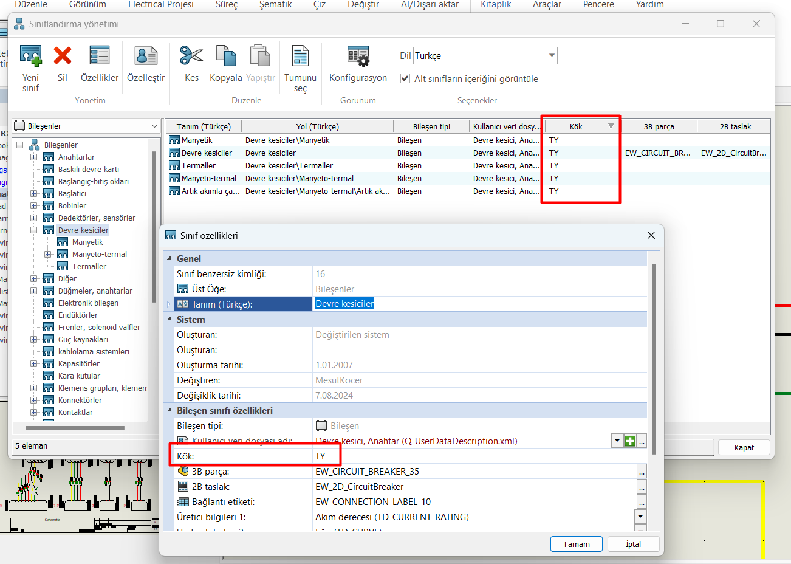The width and height of the screenshot is (791, 564).
Task: Click browse button for 2B taslak
Action: 642,487
